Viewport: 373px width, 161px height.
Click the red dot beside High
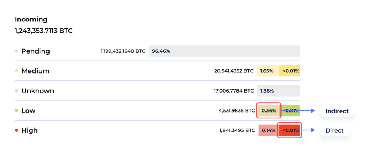click(x=16, y=130)
